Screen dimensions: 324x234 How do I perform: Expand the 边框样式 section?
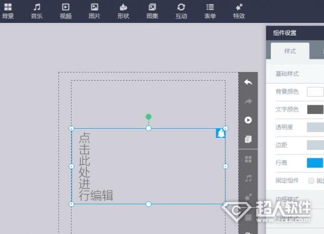[295, 199]
